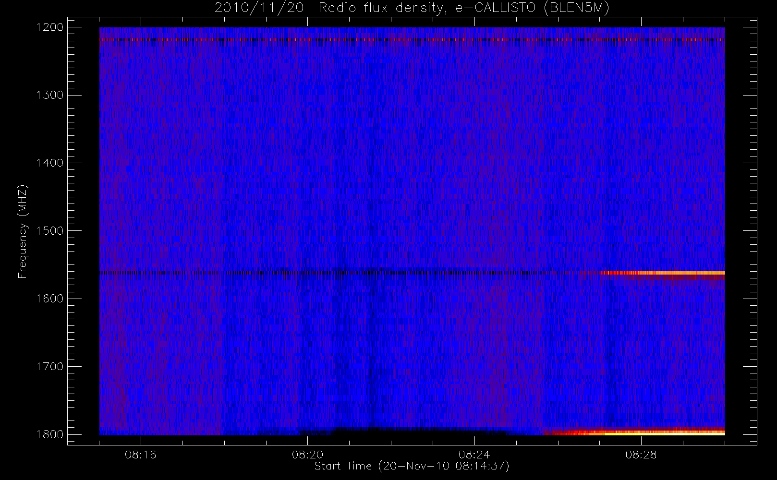Click the 08:24 time tick label
This screenshot has width=777, height=480.
(x=474, y=455)
